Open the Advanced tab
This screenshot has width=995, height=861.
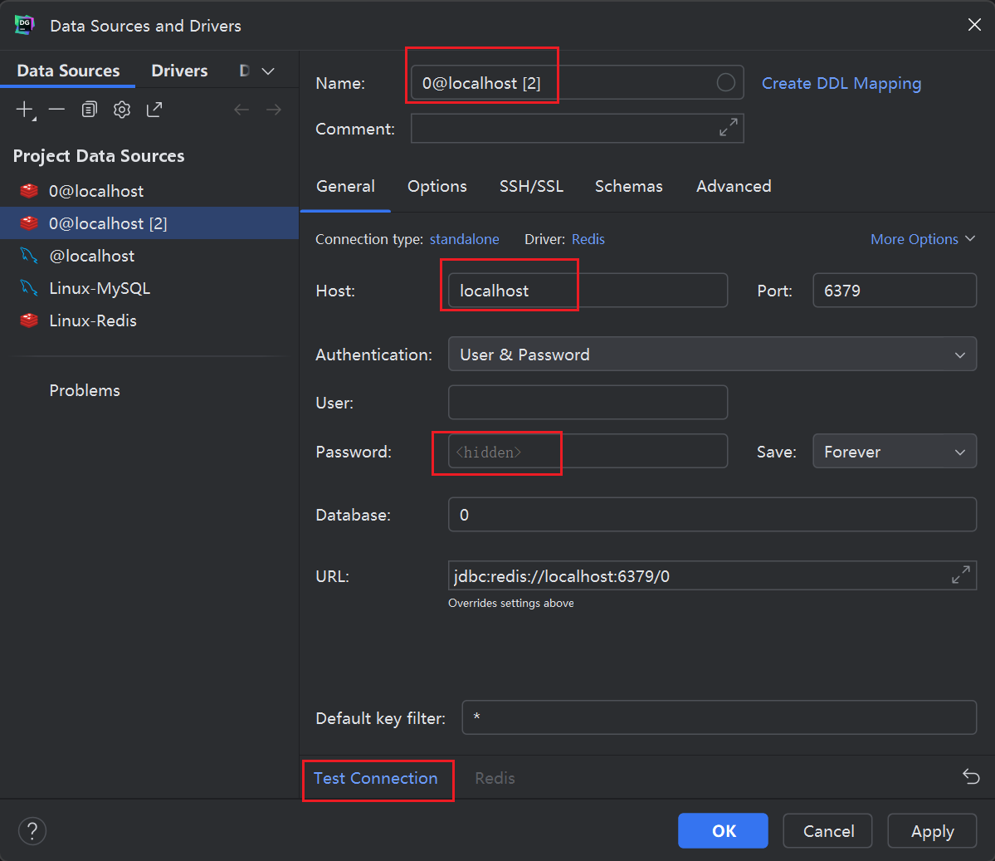734,186
